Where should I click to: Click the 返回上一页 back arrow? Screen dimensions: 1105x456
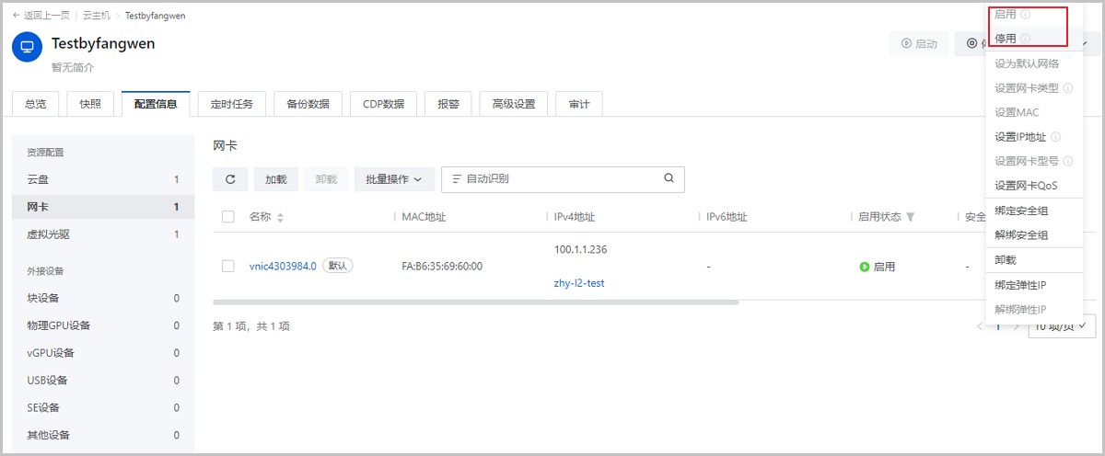tap(17, 16)
